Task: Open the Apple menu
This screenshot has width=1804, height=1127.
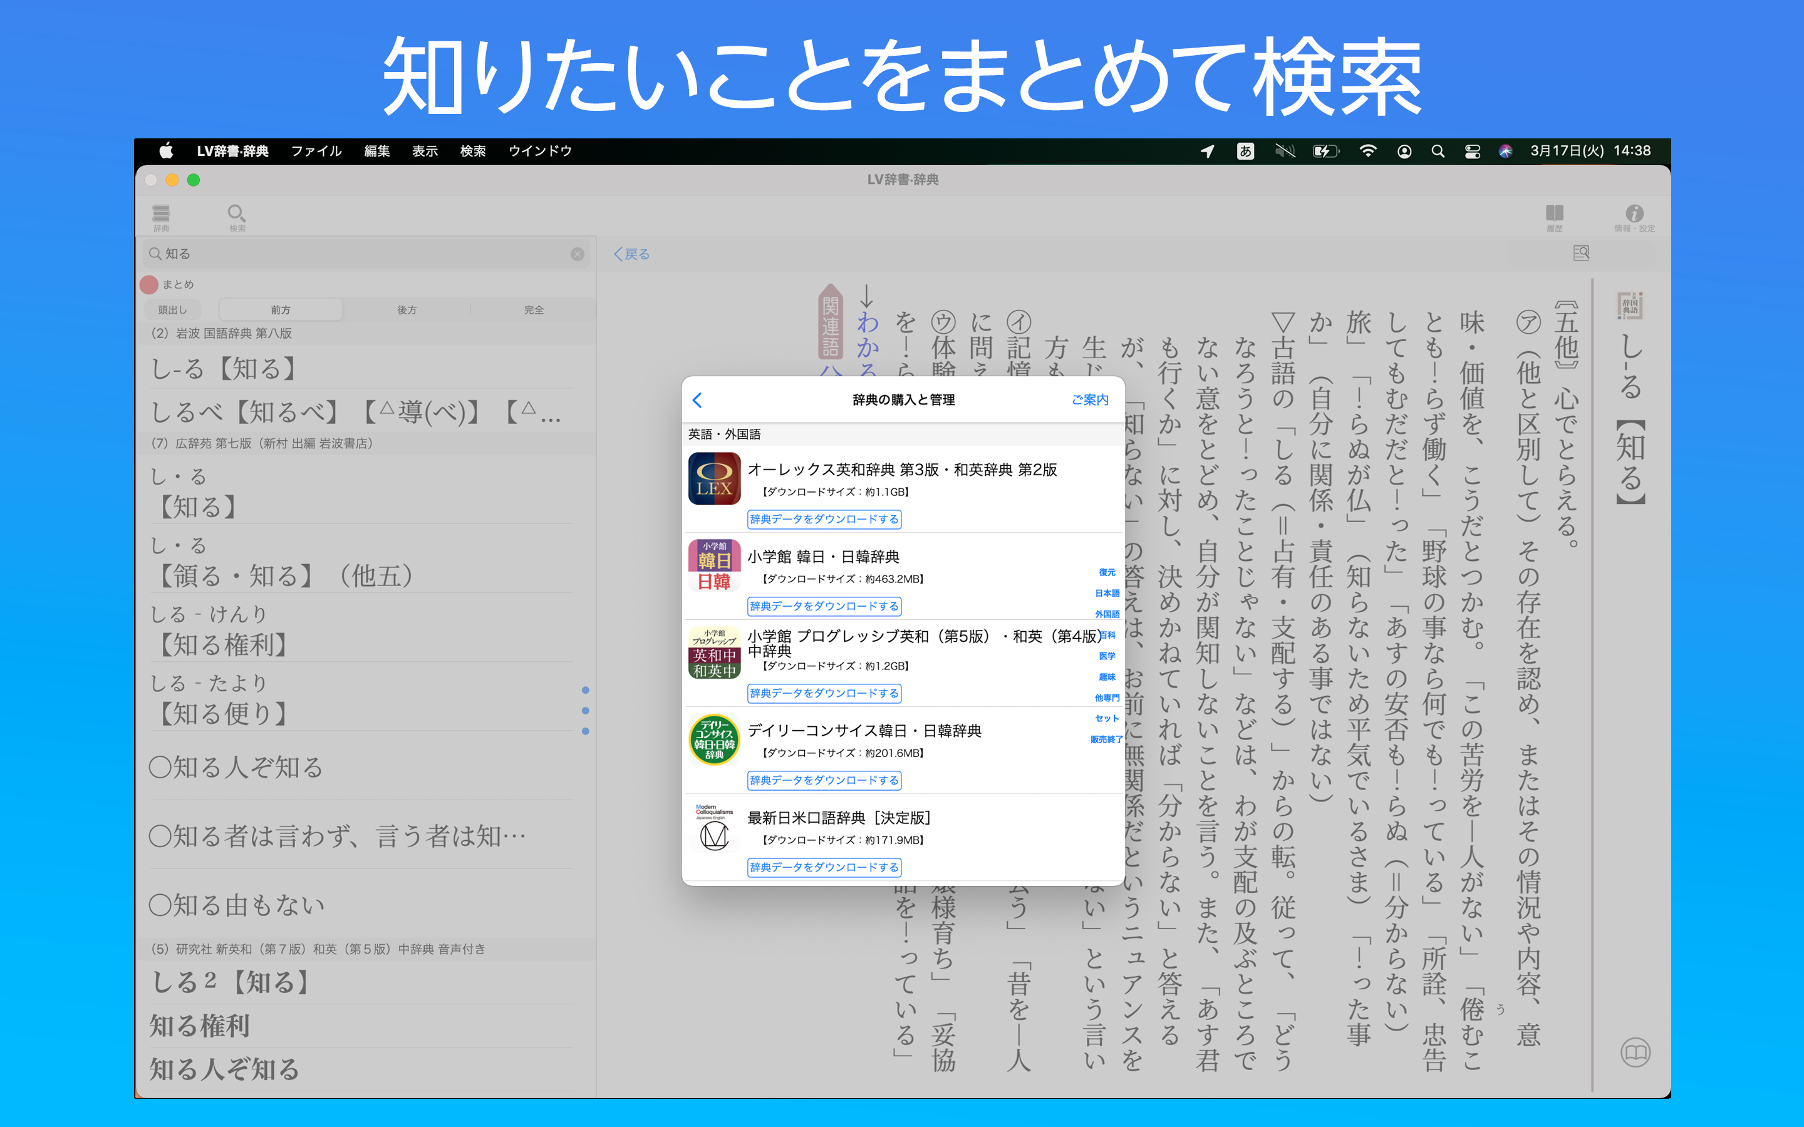Action: (166, 150)
